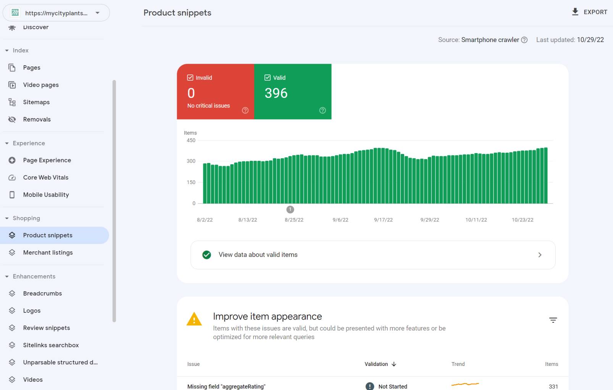This screenshot has height=390, width=613.
Task: Toggle the Valid checkbox
Action: point(268,78)
